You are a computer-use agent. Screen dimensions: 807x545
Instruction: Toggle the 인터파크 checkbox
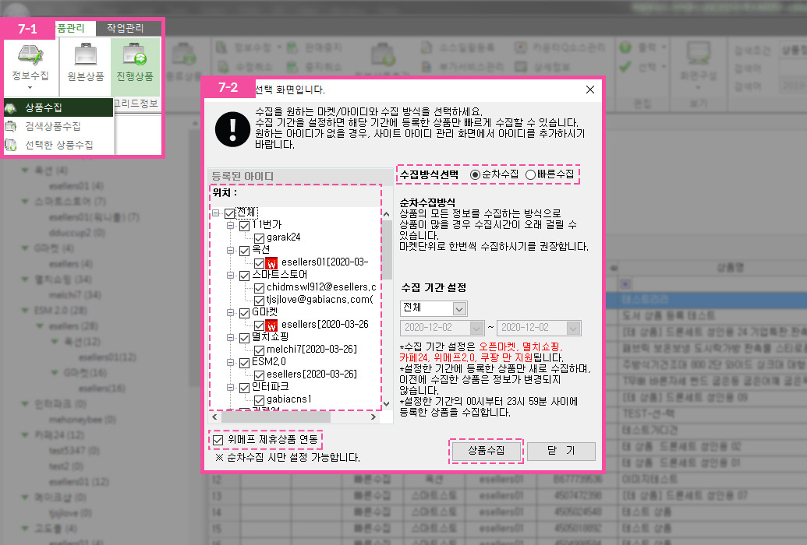tap(245, 388)
